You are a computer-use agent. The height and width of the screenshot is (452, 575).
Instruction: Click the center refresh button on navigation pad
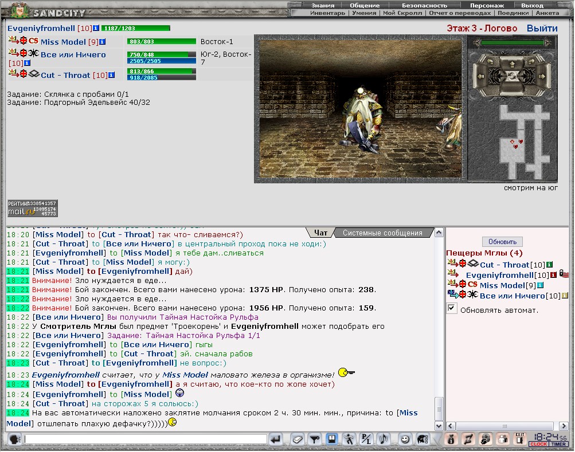point(512,77)
